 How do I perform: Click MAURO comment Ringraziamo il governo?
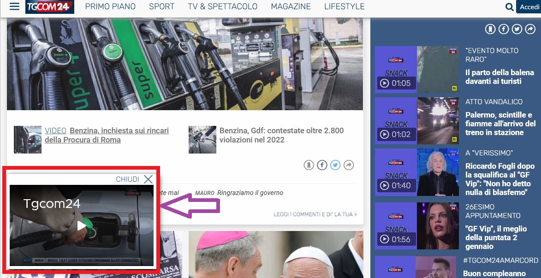239,193
